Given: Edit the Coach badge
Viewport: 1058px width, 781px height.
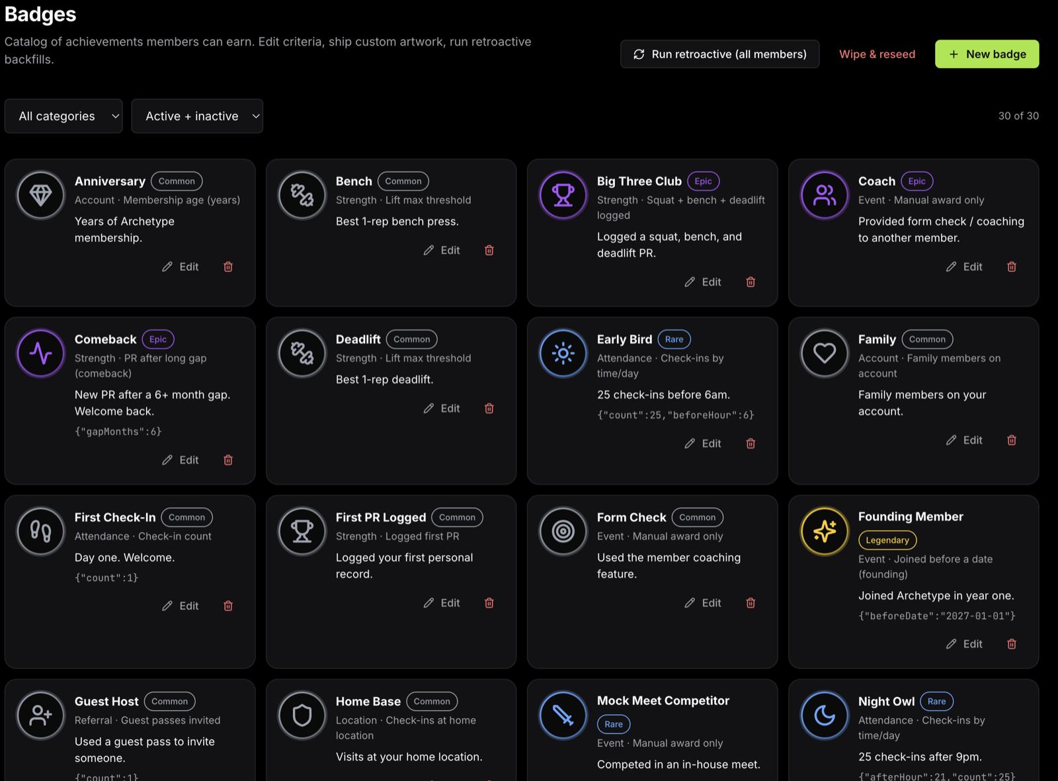Looking at the screenshot, I should click(x=964, y=267).
